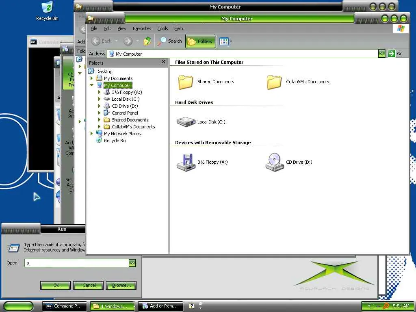416x312 pixels.
Task: Select 3½ Floppy (A:) in tree
Action: click(x=127, y=92)
